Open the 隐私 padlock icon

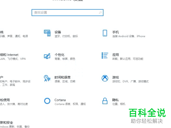(105, 101)
